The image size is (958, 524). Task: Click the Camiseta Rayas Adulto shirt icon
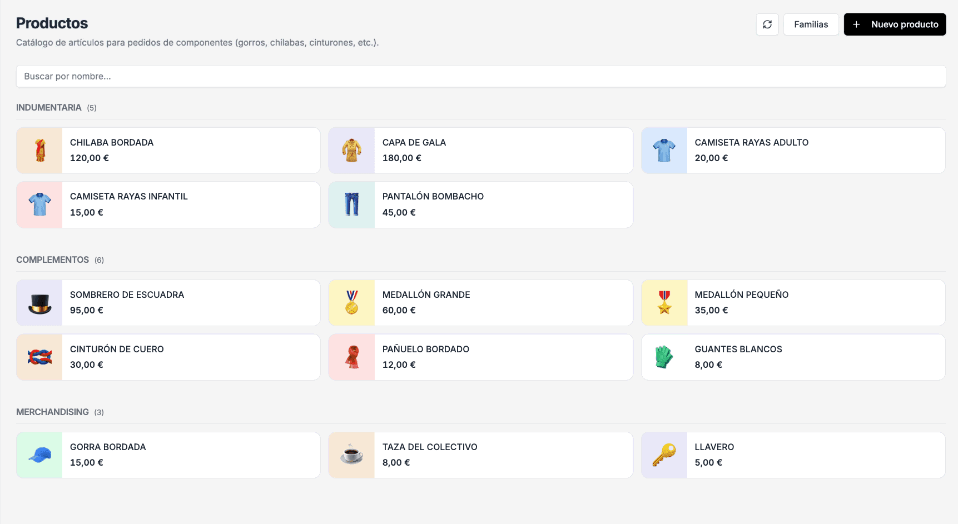pos(664,151)
